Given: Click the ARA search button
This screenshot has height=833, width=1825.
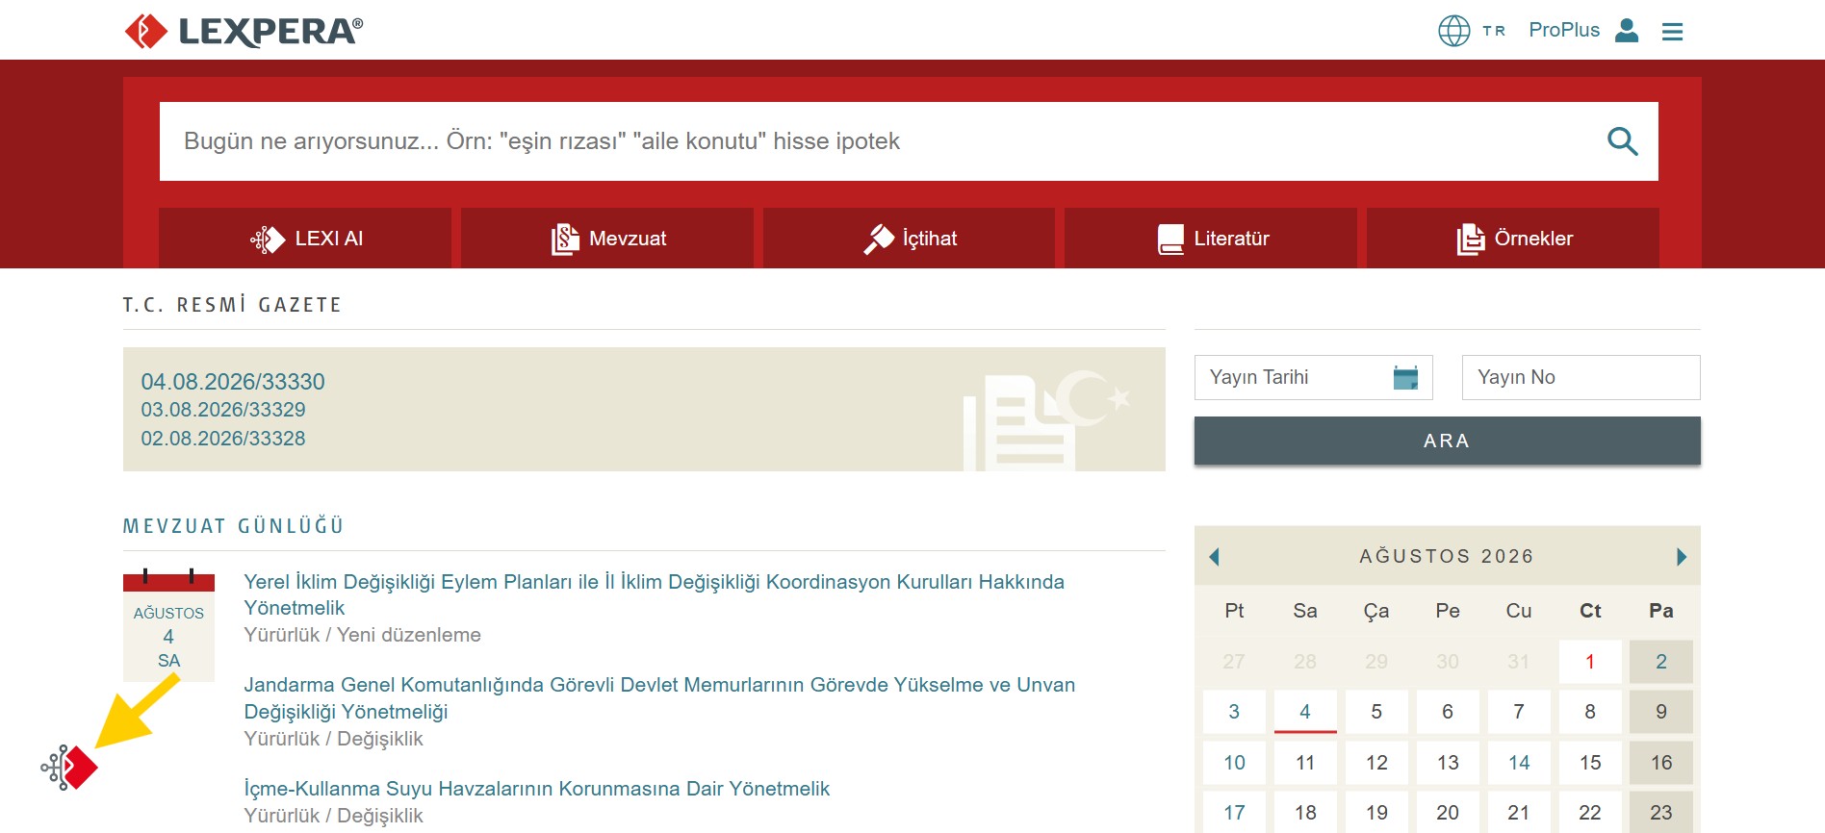Looking at the screenshot, I should click(1447, 441).
